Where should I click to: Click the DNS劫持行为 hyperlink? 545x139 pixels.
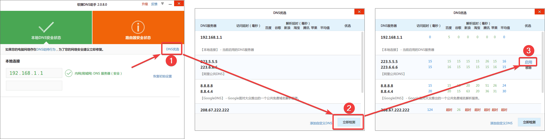(x=46, y=50)
